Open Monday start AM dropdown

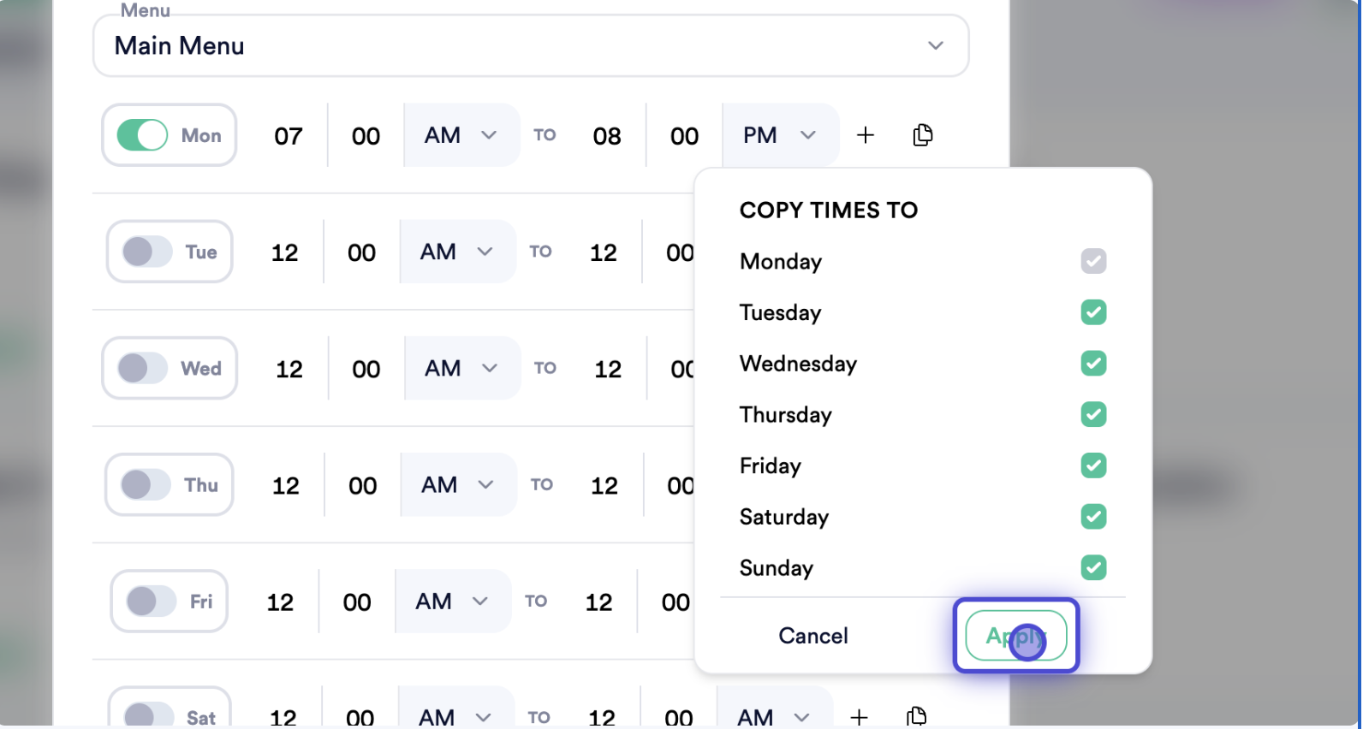point(461,135)
